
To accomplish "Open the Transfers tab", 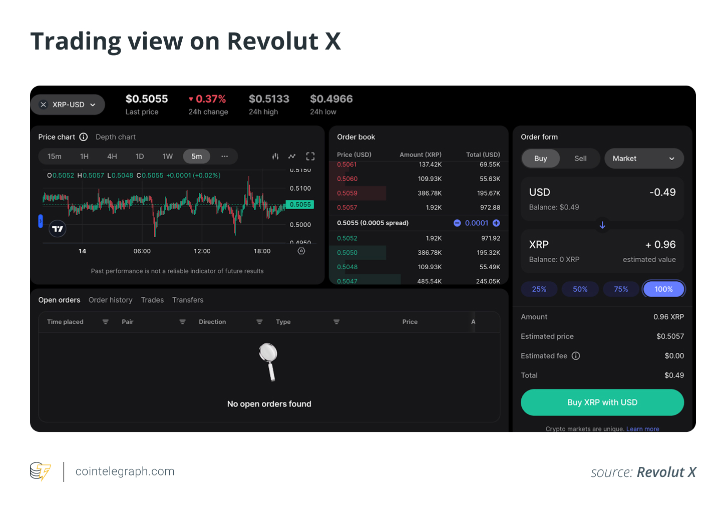I will pos(188,300).
